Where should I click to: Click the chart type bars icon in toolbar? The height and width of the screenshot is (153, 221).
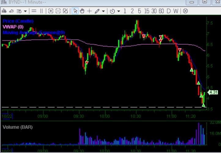click(4, 11)
